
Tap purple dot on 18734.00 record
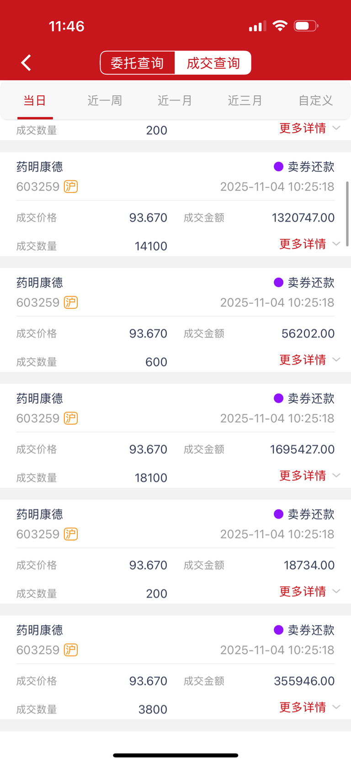[x=278, y=515]
